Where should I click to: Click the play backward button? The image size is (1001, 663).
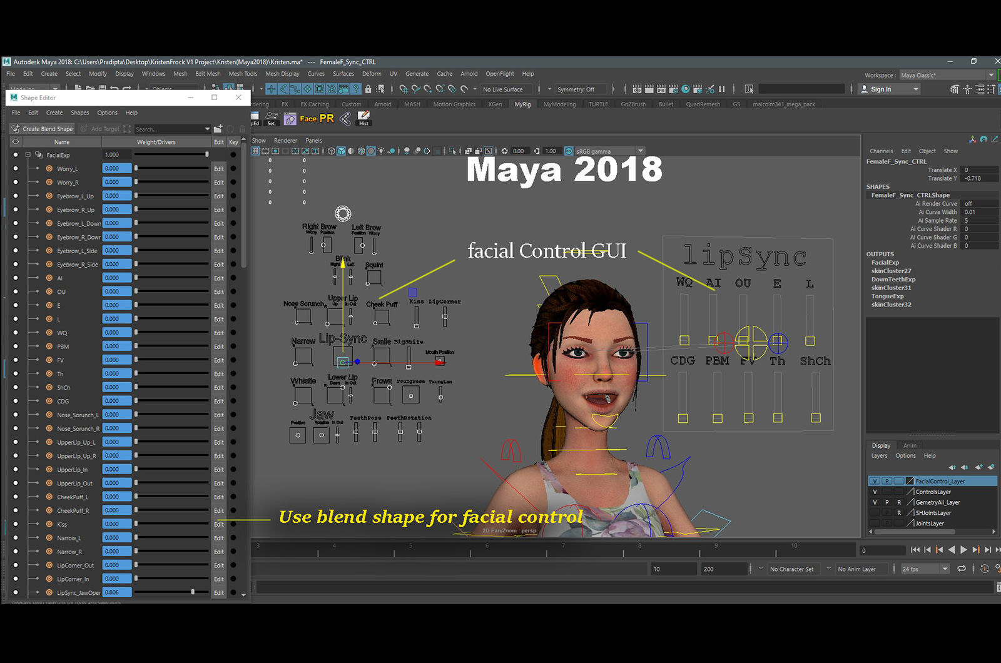point(952,550)
